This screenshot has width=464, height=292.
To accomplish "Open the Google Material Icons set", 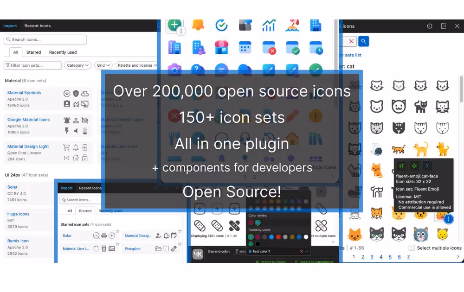I will tap(28, 120).
